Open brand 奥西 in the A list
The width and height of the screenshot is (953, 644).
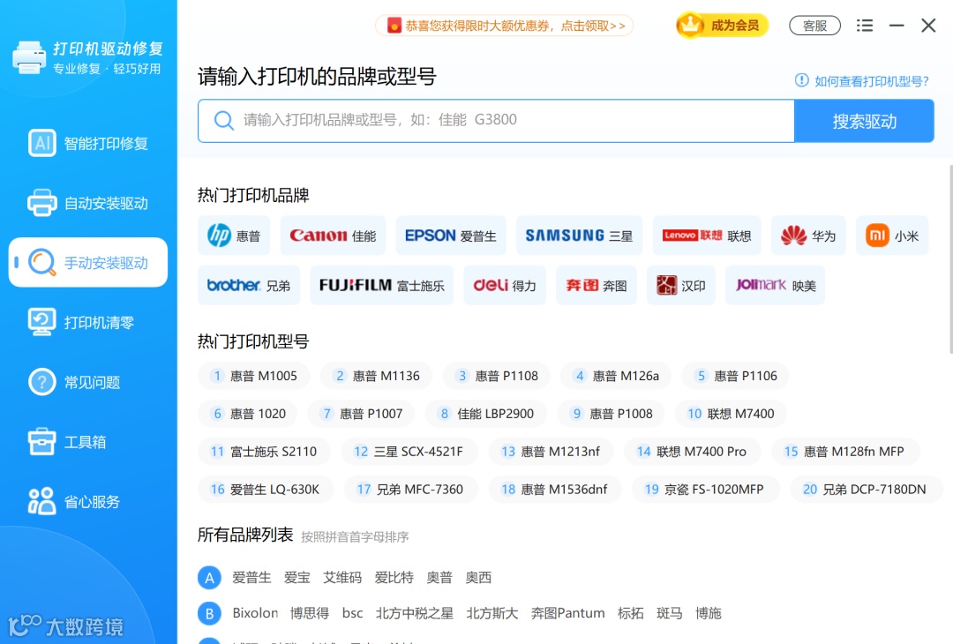click(x=477, y=577)
